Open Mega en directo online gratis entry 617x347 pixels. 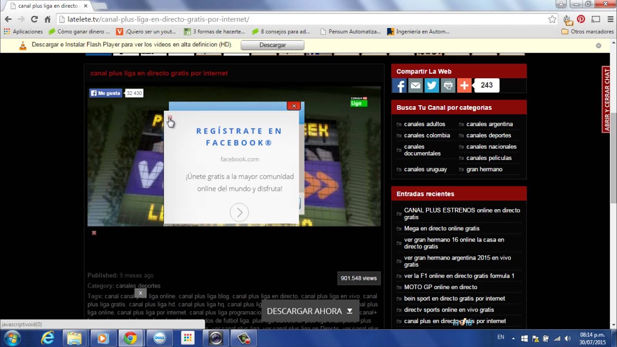442,228
